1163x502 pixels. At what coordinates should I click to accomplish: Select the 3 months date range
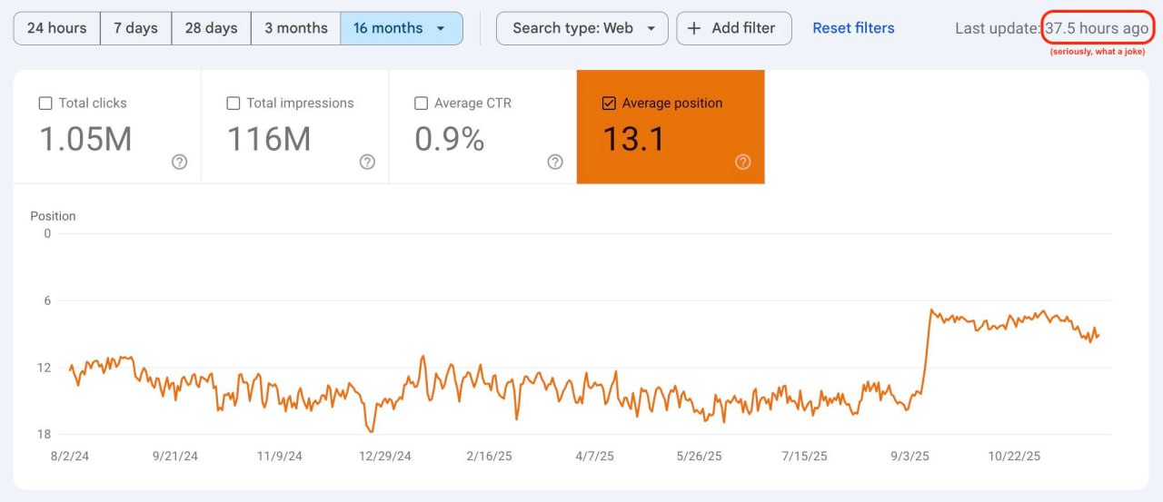295,28
